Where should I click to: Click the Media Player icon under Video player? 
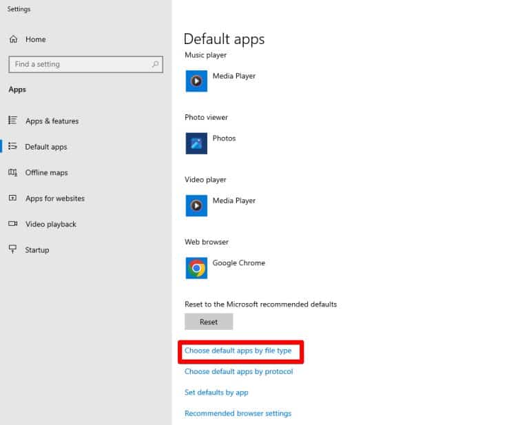click(196, 205)
